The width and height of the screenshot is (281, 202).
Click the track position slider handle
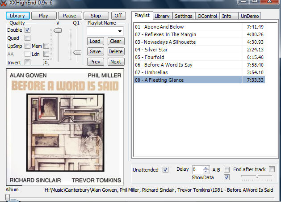click(8, 198)
